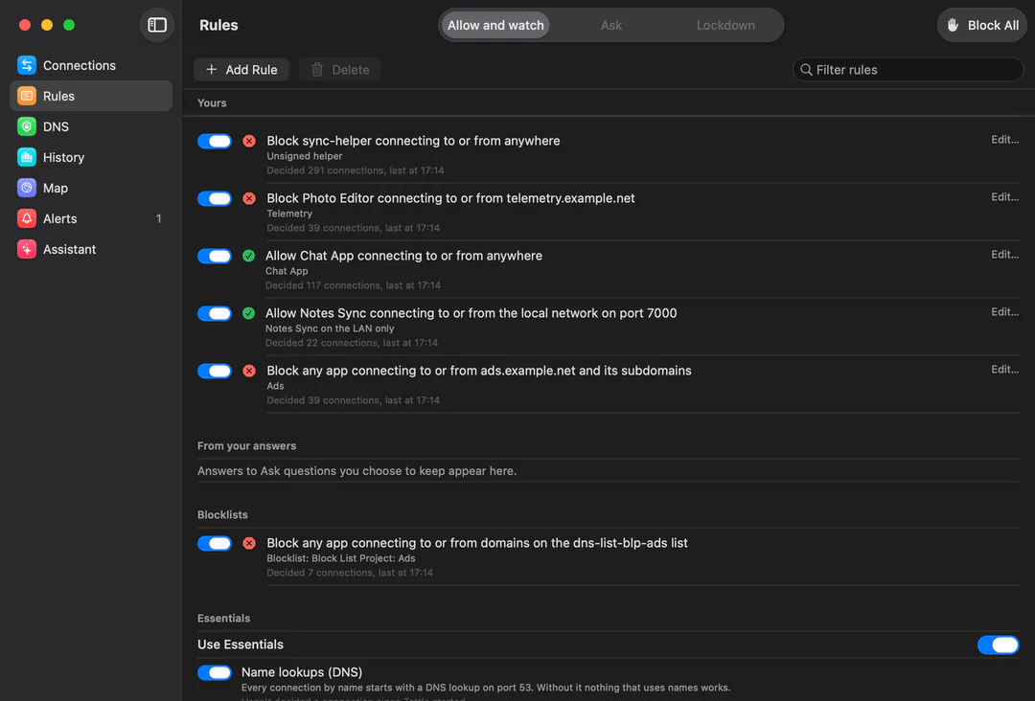Open the Assistant section label
The height and width of the screenshot is (701, 1035).
pos(69,249)
